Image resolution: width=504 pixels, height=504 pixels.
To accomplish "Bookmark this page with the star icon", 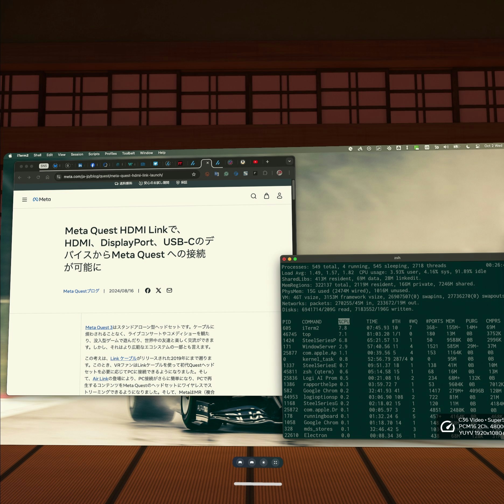I will click(194, 174).
